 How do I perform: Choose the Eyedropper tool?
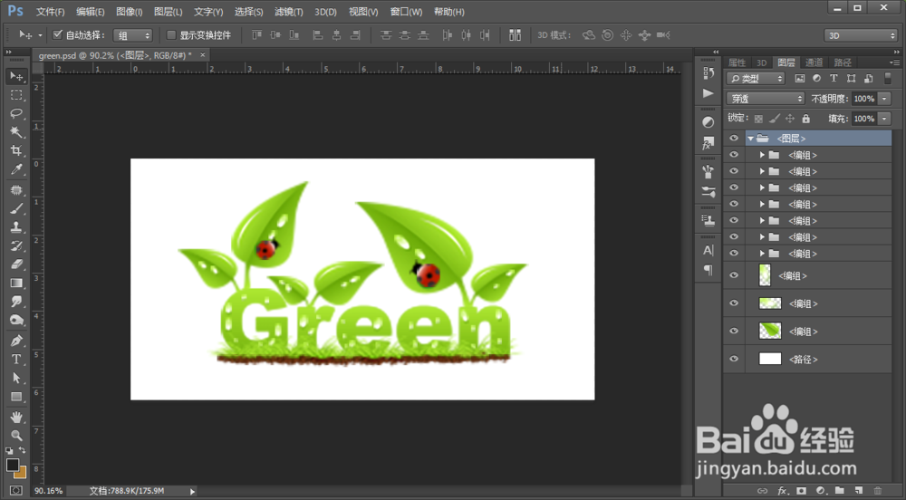[x=16, y=169]
